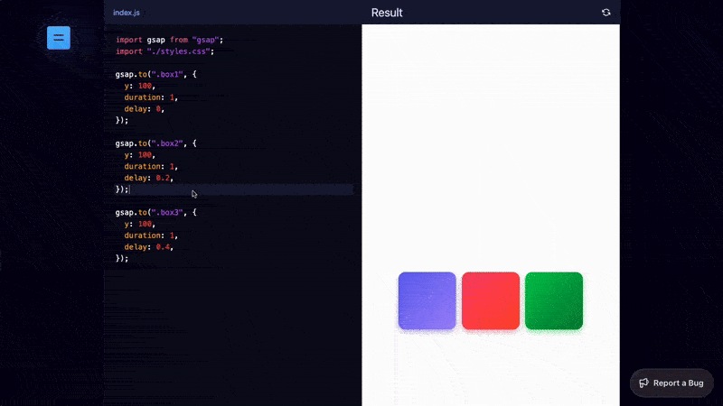
Task: Click the "delay: 0.4" line
Action: (148, 246)
